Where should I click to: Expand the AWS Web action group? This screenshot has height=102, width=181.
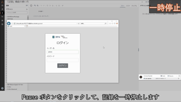(6, 19)
